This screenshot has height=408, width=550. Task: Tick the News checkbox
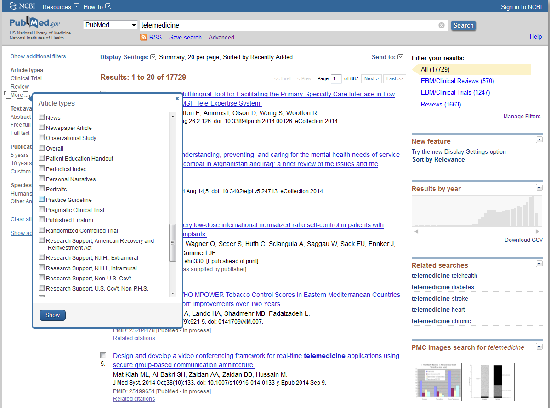42,117
